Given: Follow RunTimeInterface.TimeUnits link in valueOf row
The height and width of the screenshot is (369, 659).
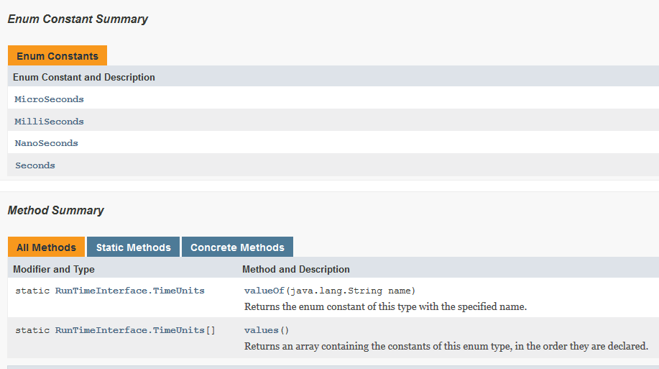Looking at the screenshot, I should point(130,291).
